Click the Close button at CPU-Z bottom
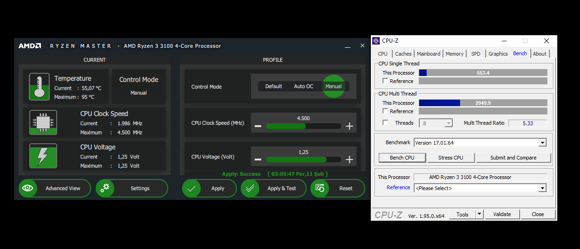 (x=538, y=214)
